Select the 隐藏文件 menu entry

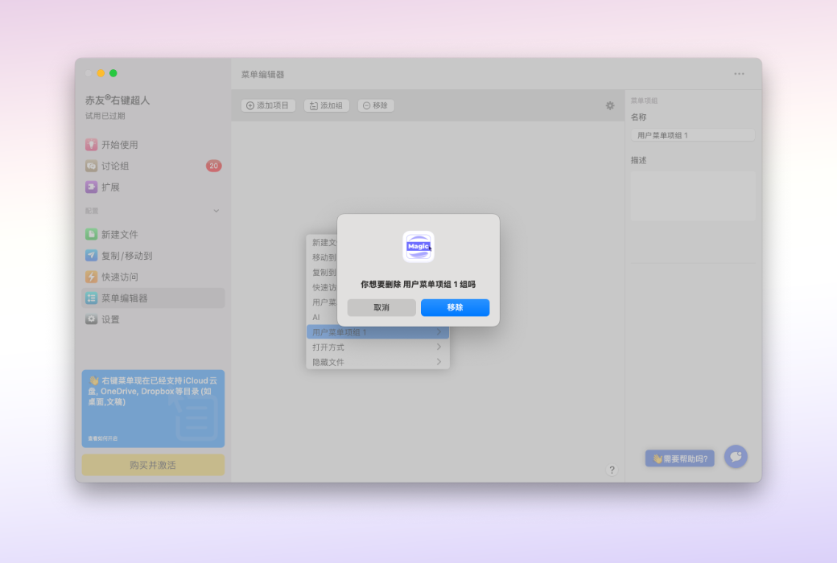click(377, 362)
